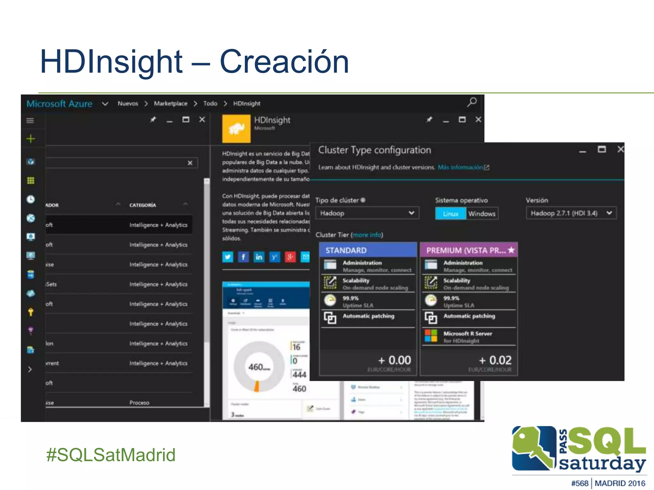Clear the marketplace search box with X

click(x=190, y=163)
